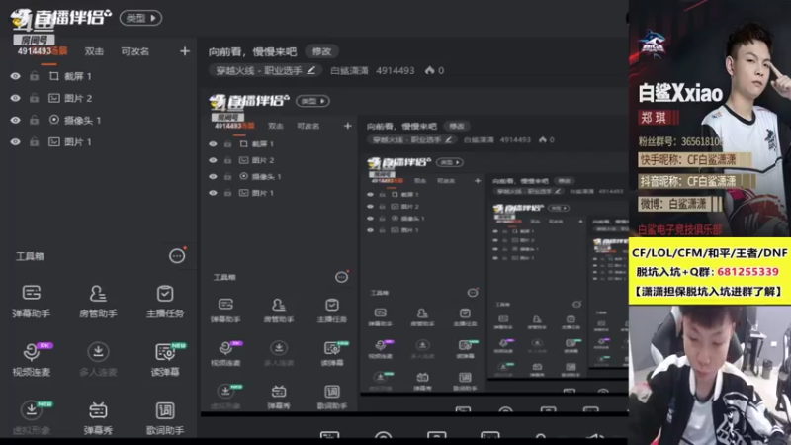791x445 pixels.
Task: Click the 图片 2 image source icon
Action: click(54, 98)
